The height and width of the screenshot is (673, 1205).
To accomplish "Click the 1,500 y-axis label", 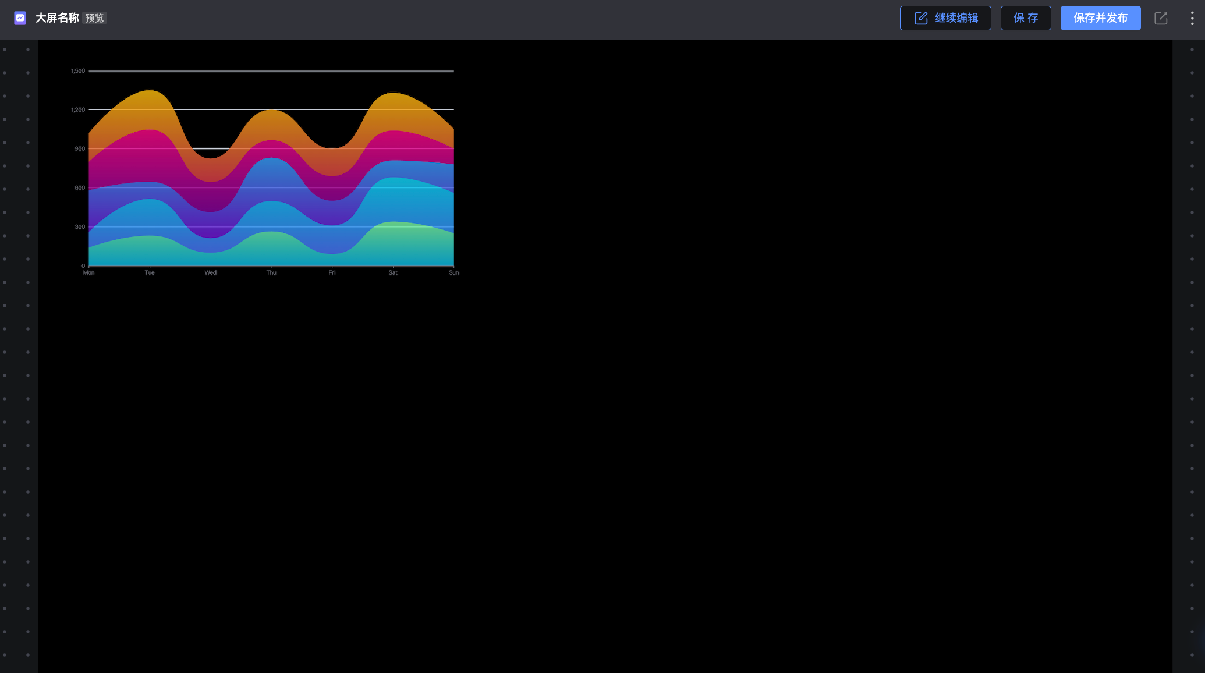I will [x=78, y=71].
